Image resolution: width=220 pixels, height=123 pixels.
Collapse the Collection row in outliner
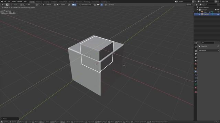point(197,10)
